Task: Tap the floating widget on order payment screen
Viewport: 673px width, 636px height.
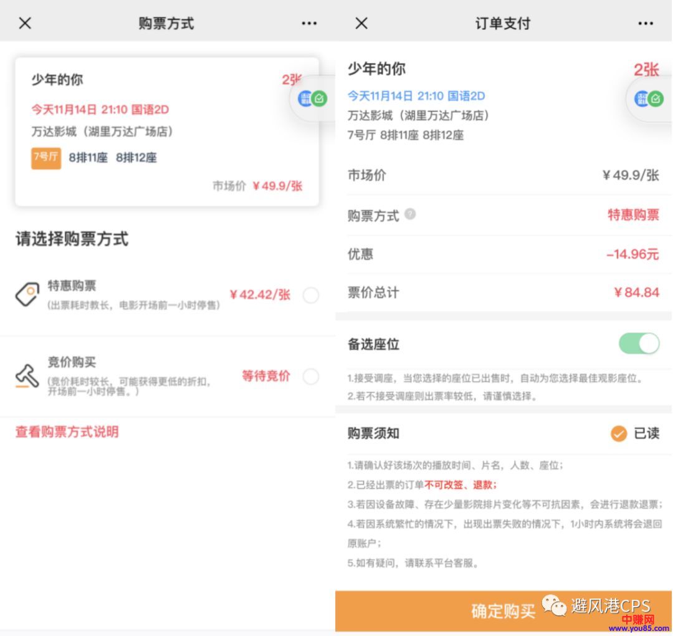Action: tap(649, 99)
